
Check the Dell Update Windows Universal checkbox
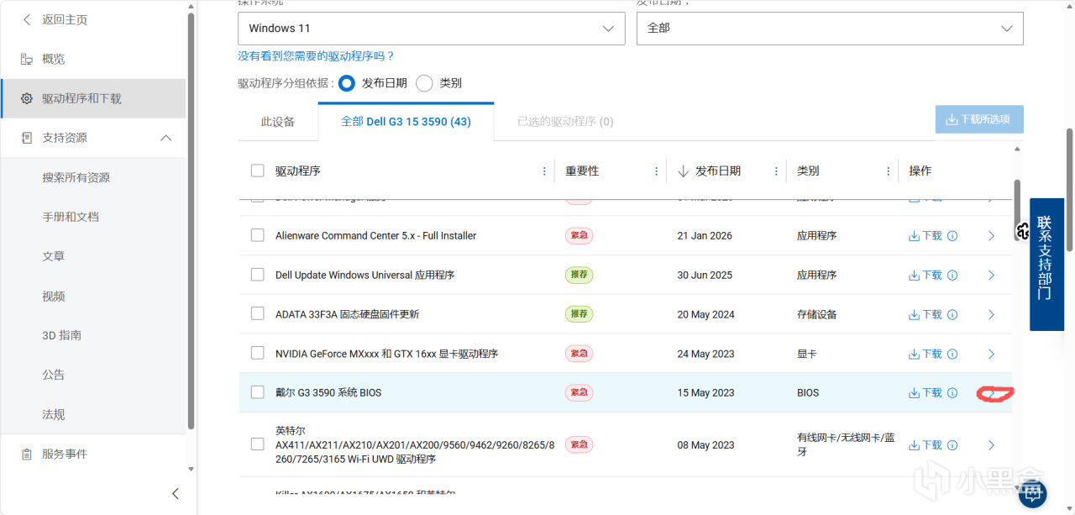coord(258,275)
